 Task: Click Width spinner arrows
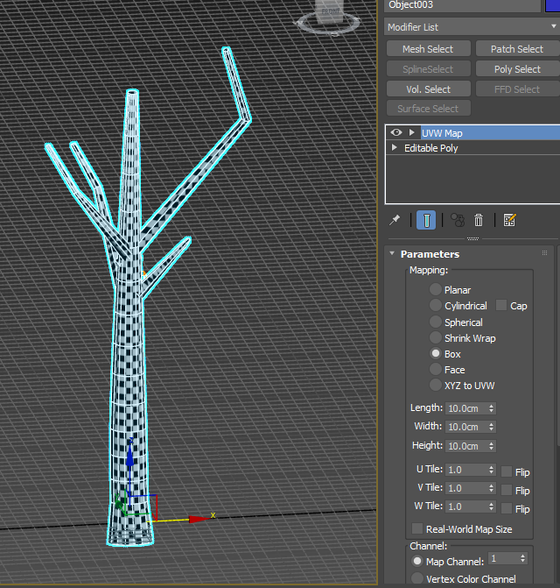[492, 427]
